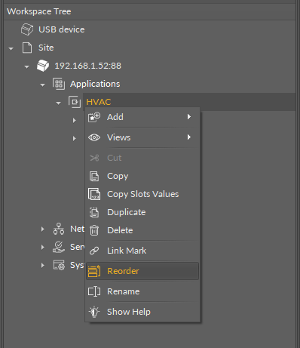Viewport: 300px width, 348px height.
Task: Click the Applications grid icon
Action: pyautogui.click(x=59, y=84)
